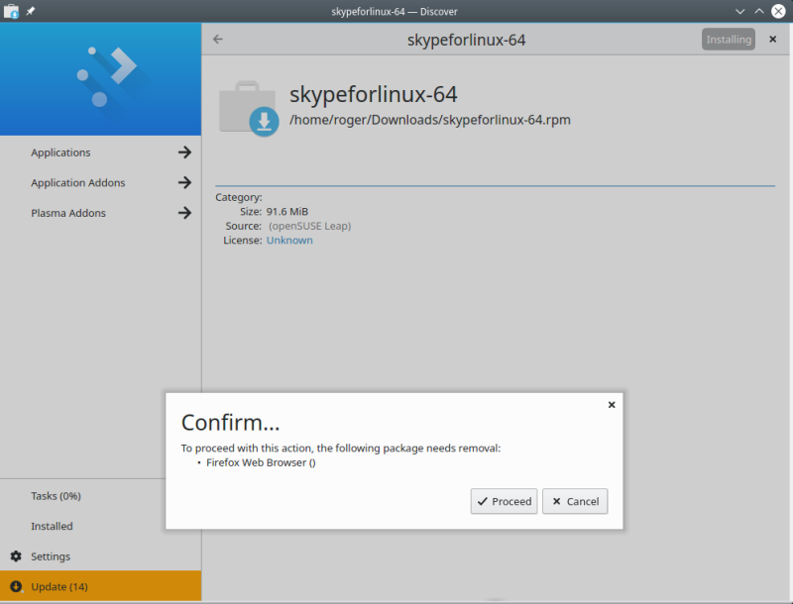Image resolution: width=793 pixels, height=604 pixels.
Task: Minimize the Discover window
Action: 739,11
